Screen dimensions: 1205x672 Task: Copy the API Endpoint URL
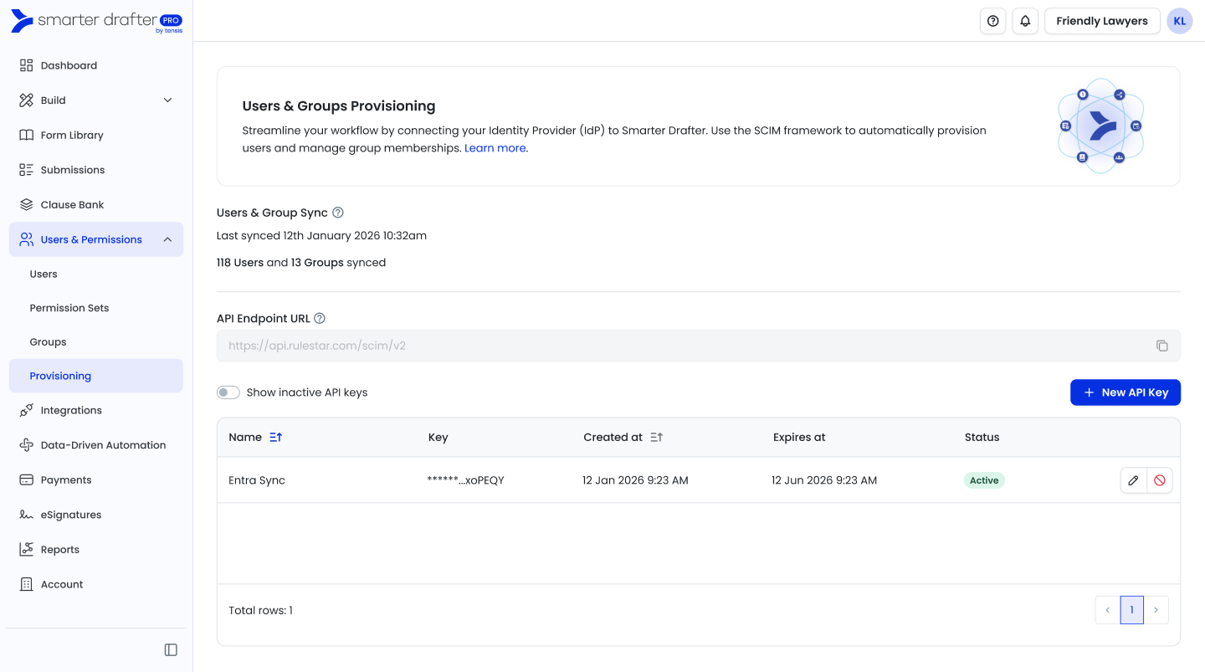[x=1161, y=346]
